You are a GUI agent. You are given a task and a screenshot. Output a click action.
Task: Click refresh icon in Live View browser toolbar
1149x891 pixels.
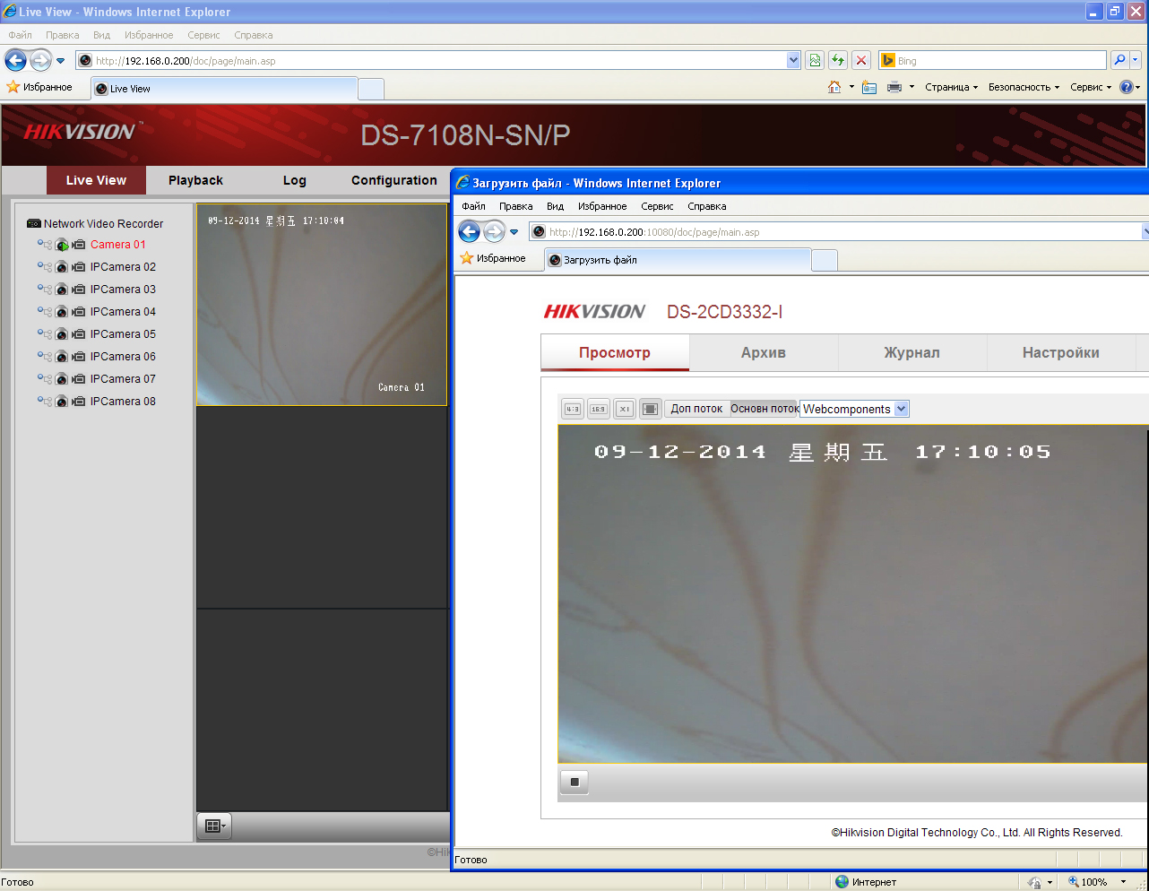838,60
